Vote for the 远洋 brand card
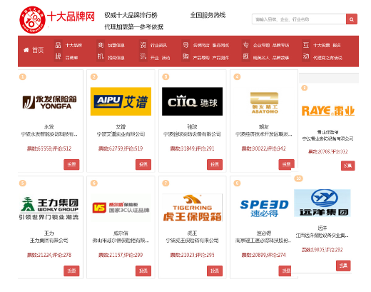Screen dimensions: 371x292 [343, 266]
